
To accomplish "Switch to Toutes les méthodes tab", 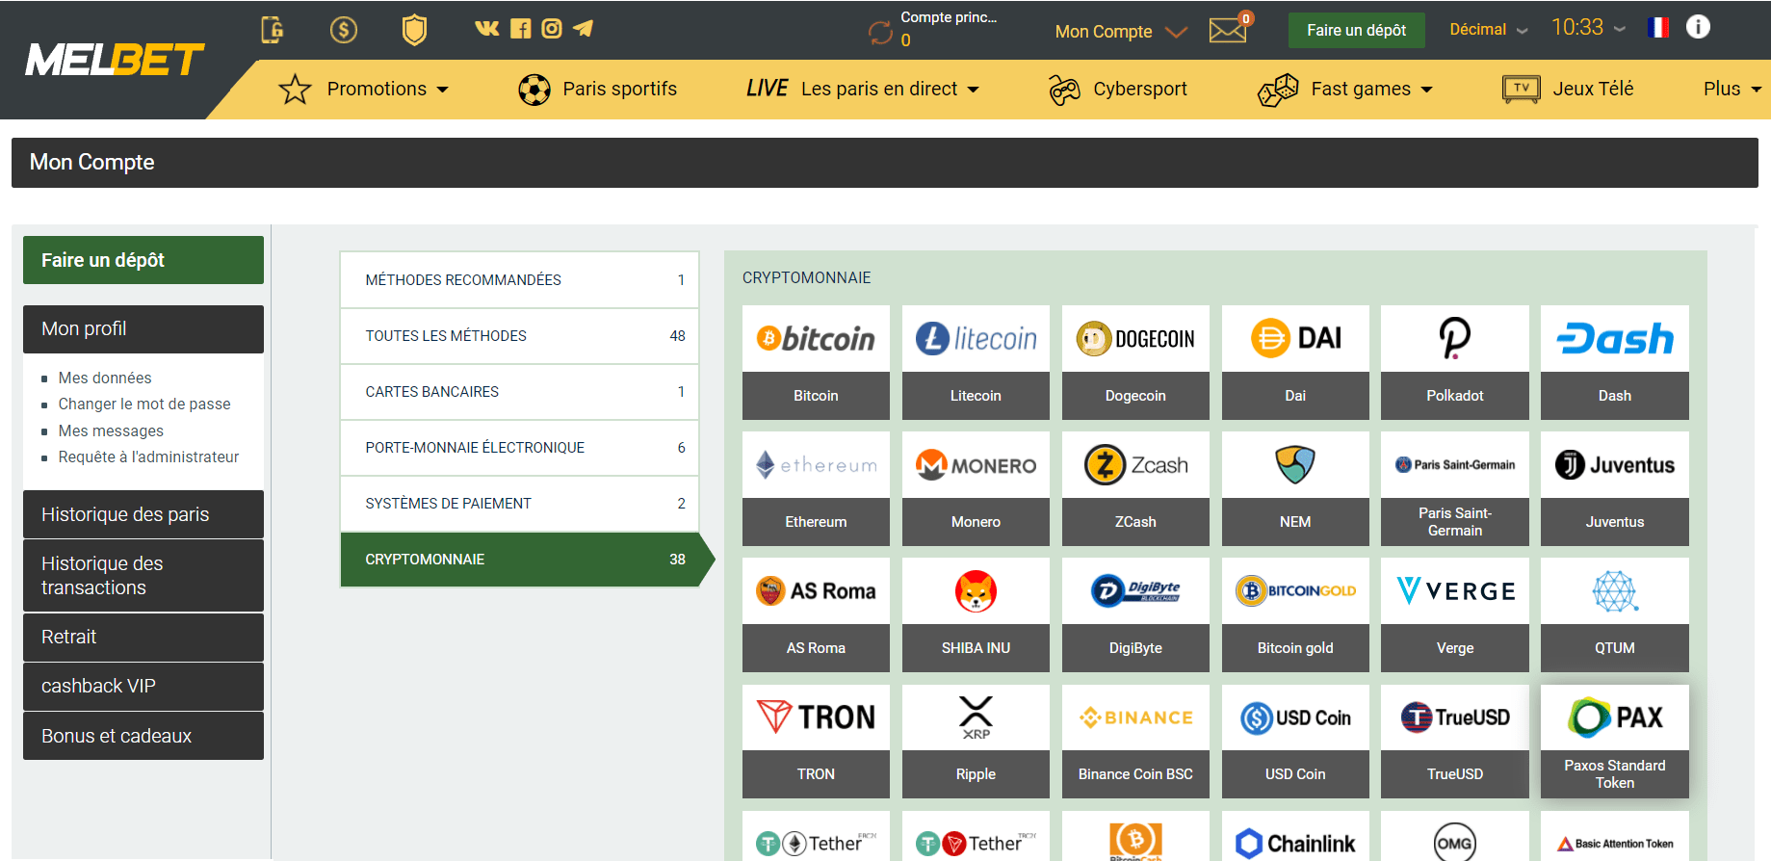I will pyautogui.click(x=519, y=336).
